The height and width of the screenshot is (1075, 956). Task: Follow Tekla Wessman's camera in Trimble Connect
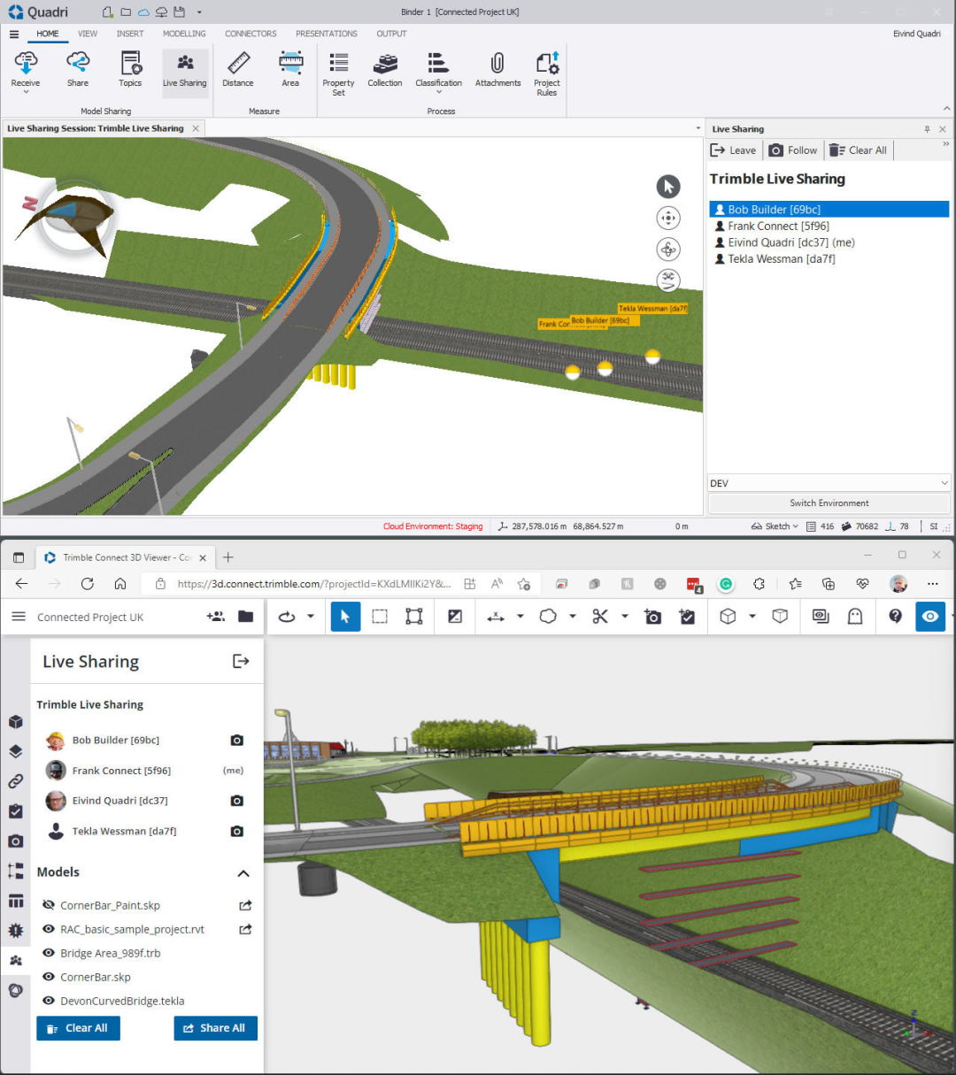[236, 832]
